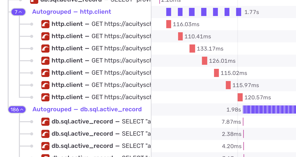This screenshot has width=296, height=157.
Task: Select the icon beside the first http.client GET span
Action: (x=45, y=24)
